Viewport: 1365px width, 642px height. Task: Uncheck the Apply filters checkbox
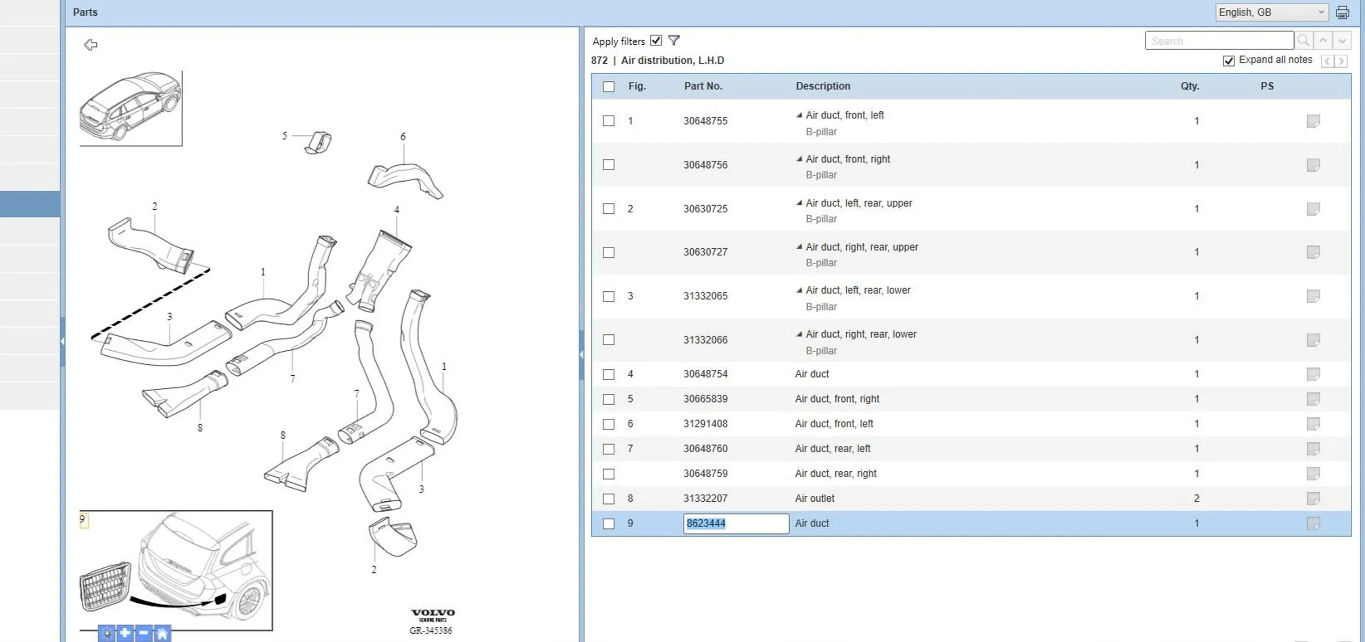tap(656, 40)
